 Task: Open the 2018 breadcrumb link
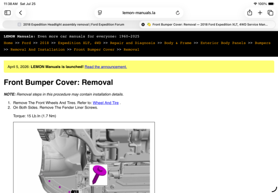tap(44, 43)
